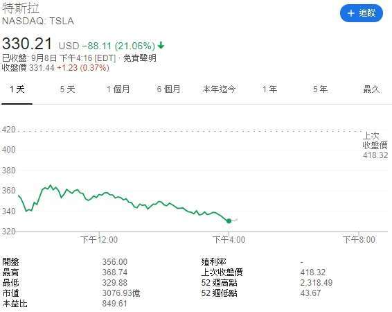Select the 1 個月 chart range
The height and width of the screenshot is (312, 392).
(x=118, y=89)
